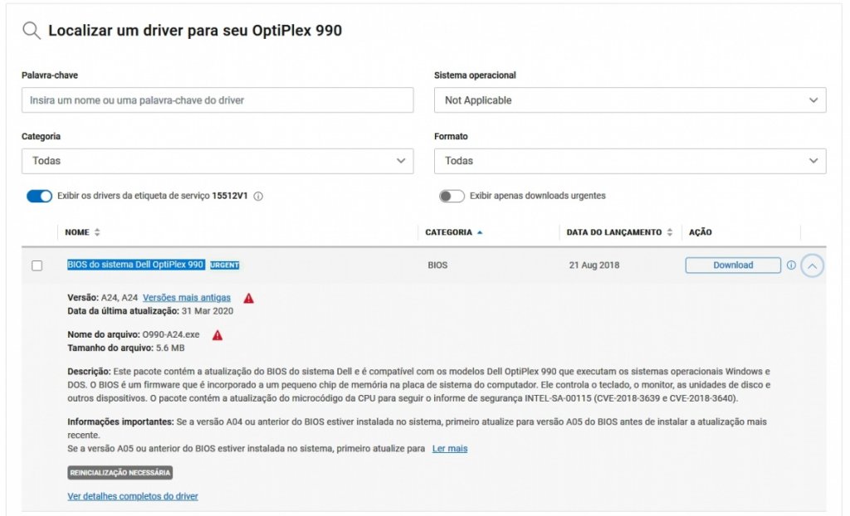
Task: Click the Localizar um driver heading
Action: [195, 31]
